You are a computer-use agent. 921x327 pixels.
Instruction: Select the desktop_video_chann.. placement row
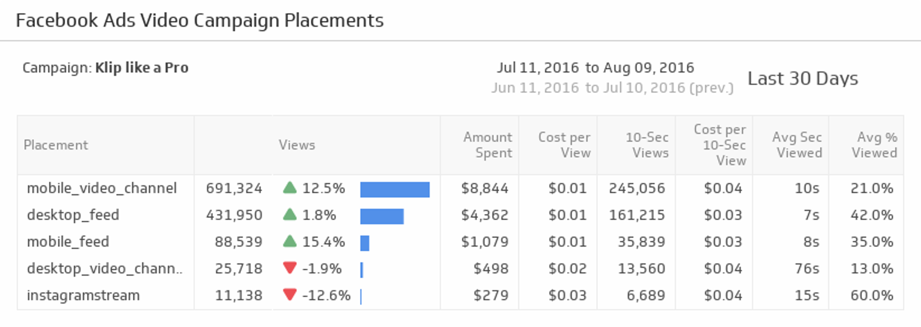tap(460, 269)
